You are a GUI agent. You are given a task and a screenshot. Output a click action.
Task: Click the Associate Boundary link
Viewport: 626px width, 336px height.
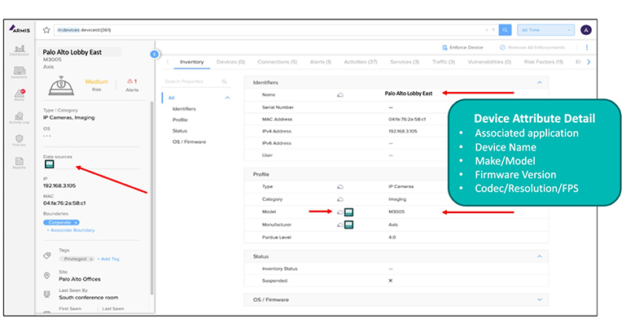point(71,230)
